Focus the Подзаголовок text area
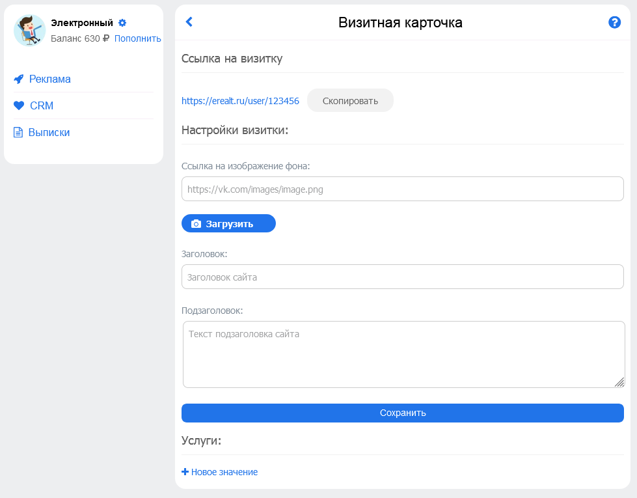The image size is (637, 498). 404,355
